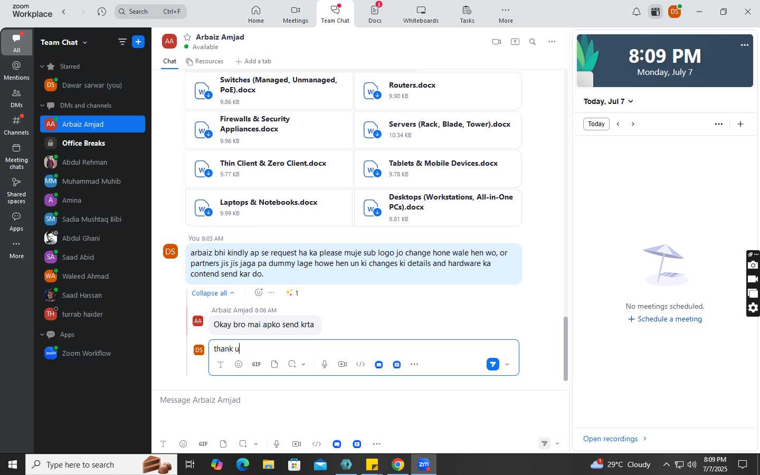Open Google Chrome from the taskbar
760x475 pixels.
pyautogui.click(x=398, y=464)
